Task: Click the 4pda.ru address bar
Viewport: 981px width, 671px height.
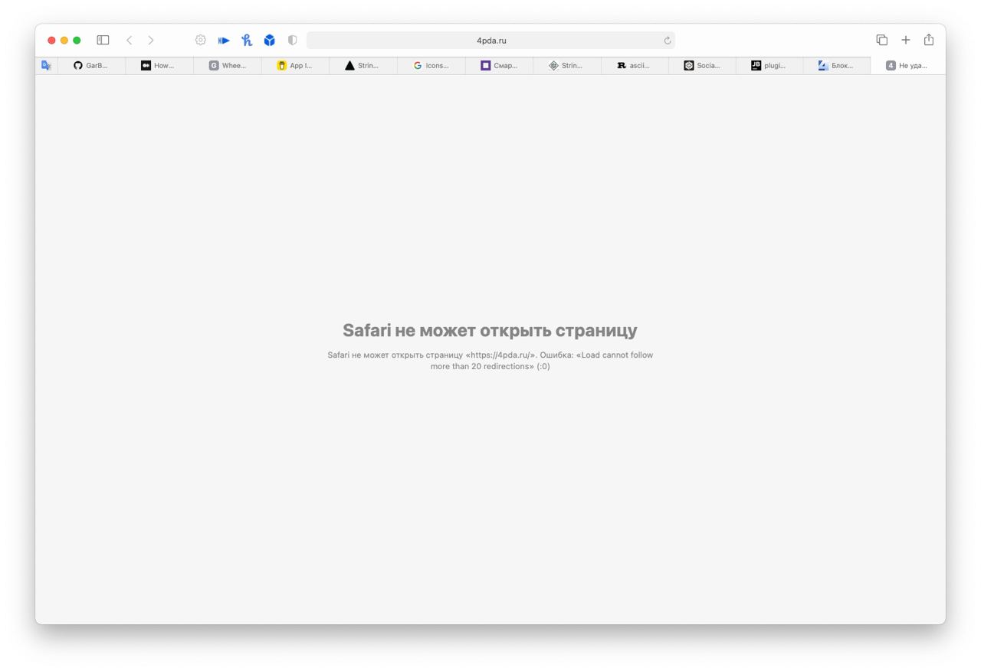Action: 490,41
